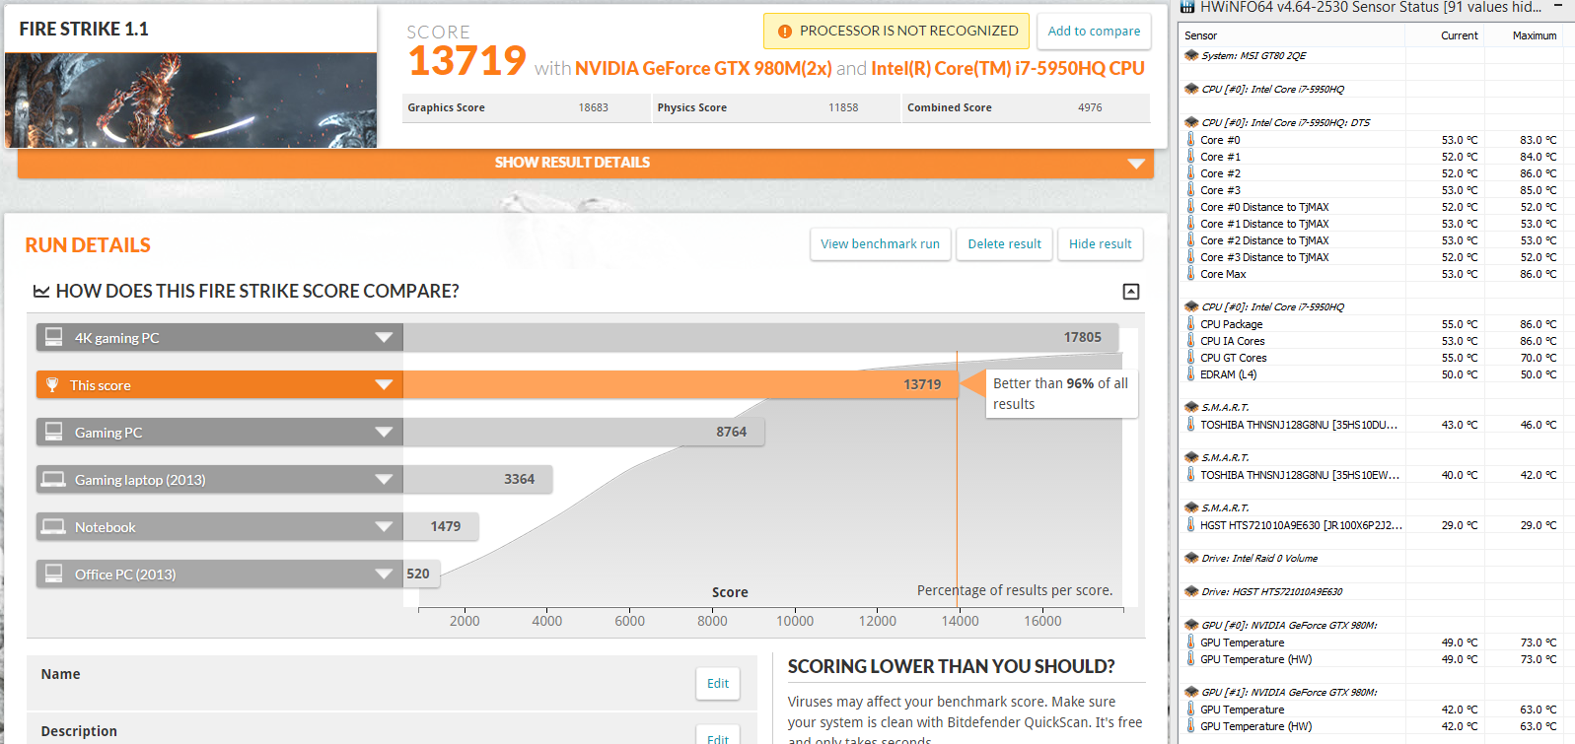Screen dimensions: 1575x744
Task: Click Hide result button
Action: [1100, 244]
